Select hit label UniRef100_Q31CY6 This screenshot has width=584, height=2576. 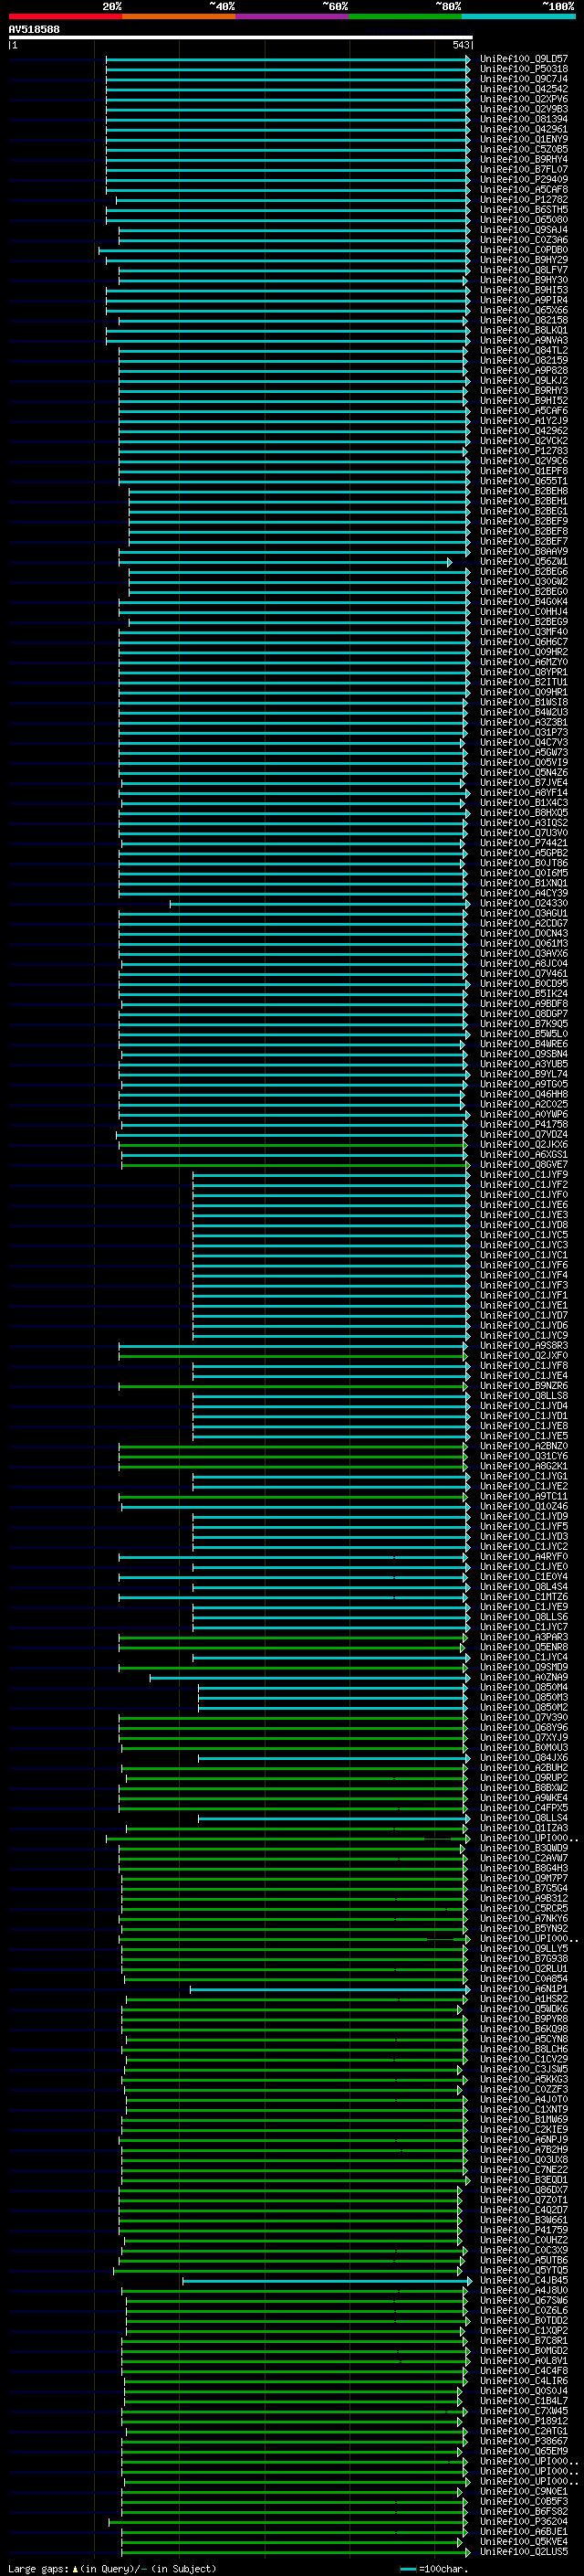(x=523, y=1455)
